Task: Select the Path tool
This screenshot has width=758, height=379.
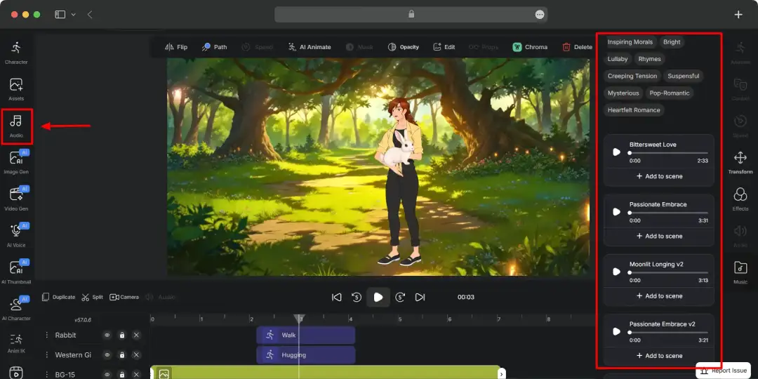Action: [215, 47]
